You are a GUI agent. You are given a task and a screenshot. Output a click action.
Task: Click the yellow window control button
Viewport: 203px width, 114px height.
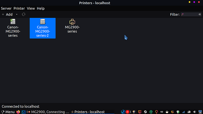click(189, 2)
